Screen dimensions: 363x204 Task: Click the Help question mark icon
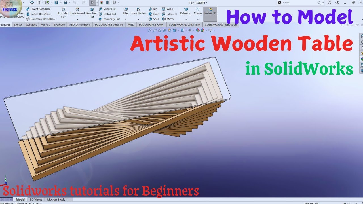pyautogui.click(x=337, y=3)
